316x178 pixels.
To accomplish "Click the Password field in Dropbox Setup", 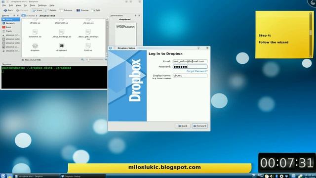I will [x=190, y=67].
